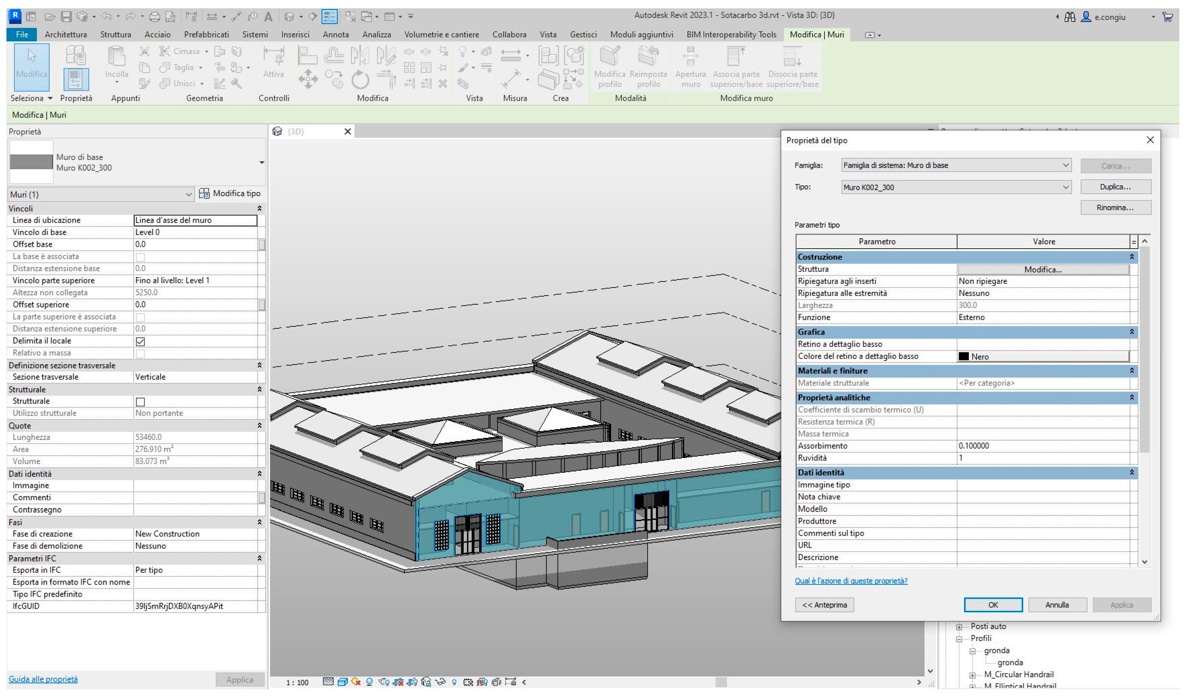Select the Rotate tool in Modifica panel
Screen dimensions: 1189x696
point(360,80)
